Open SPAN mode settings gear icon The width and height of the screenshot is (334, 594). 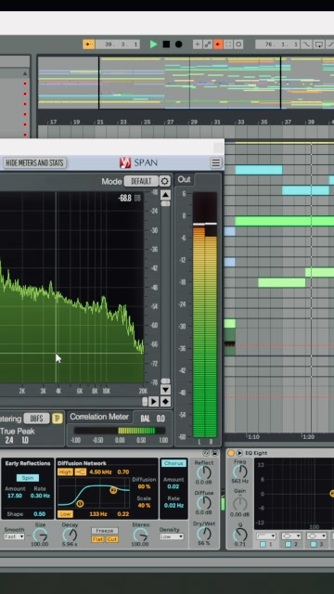[x=165, y=181]
